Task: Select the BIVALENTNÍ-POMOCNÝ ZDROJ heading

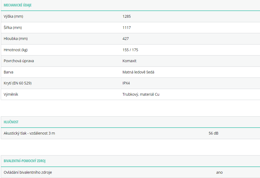Action: point(25,161)
